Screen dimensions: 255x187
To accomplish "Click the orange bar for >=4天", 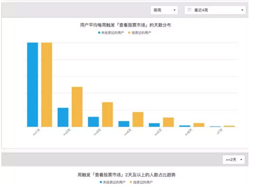I will pos(138,119).
